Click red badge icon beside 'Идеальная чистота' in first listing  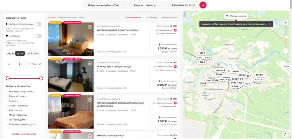click(175, 30)
